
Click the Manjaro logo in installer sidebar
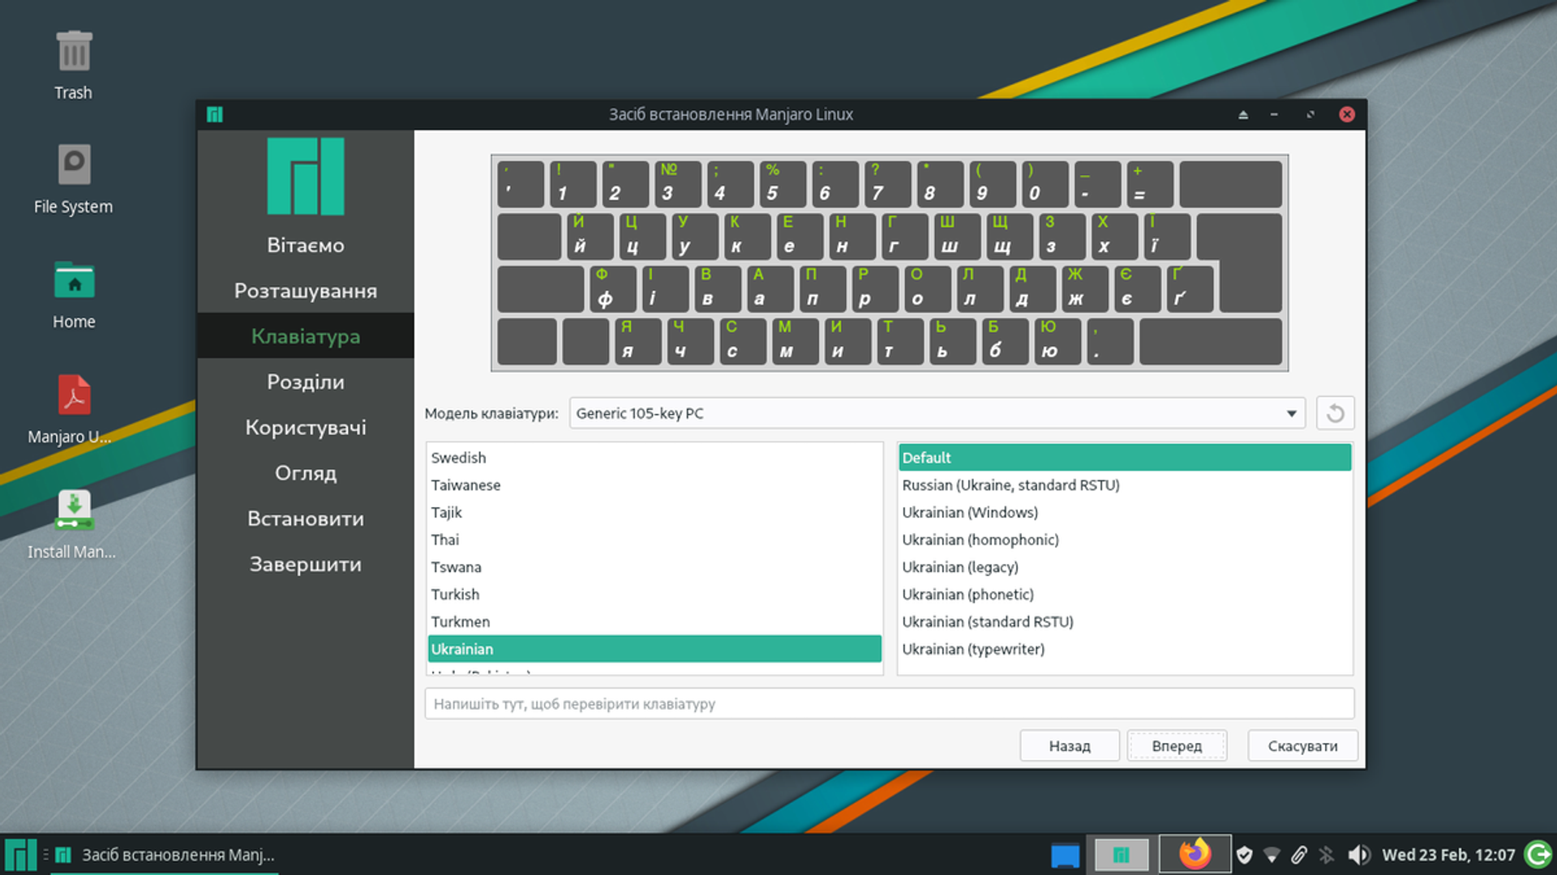click(x=306, y=176)
